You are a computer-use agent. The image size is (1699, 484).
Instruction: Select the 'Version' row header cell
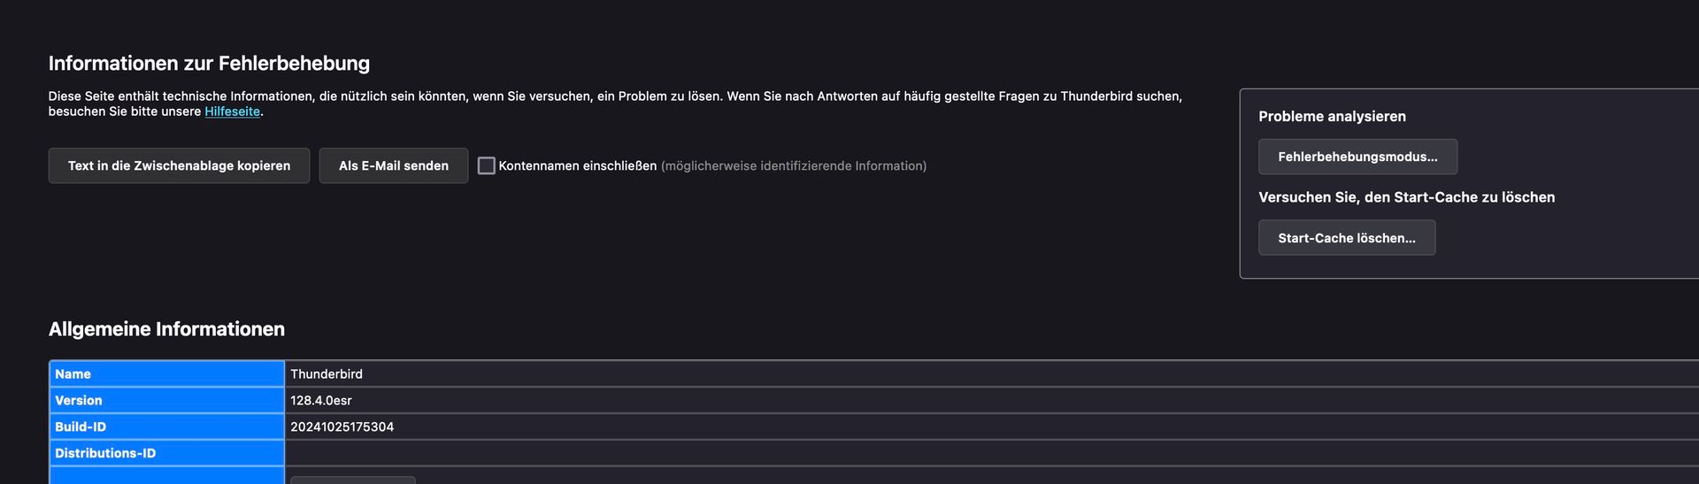[166, 401]
